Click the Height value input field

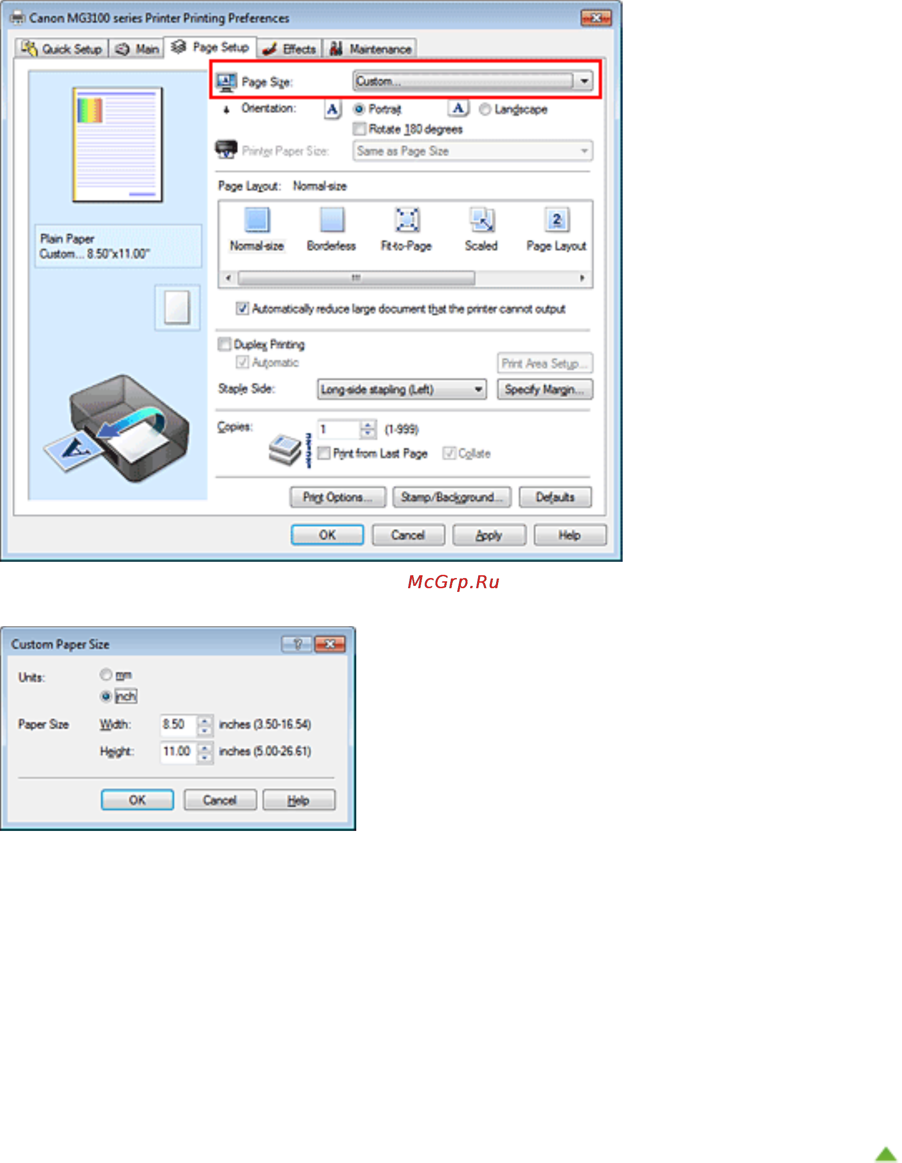179,752
